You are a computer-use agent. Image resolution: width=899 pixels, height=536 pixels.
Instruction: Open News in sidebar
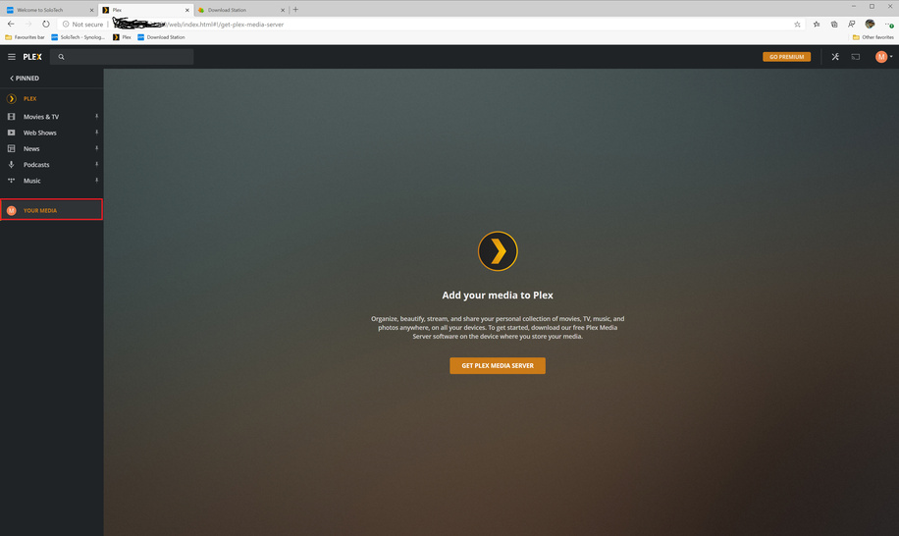pos(31,148)
